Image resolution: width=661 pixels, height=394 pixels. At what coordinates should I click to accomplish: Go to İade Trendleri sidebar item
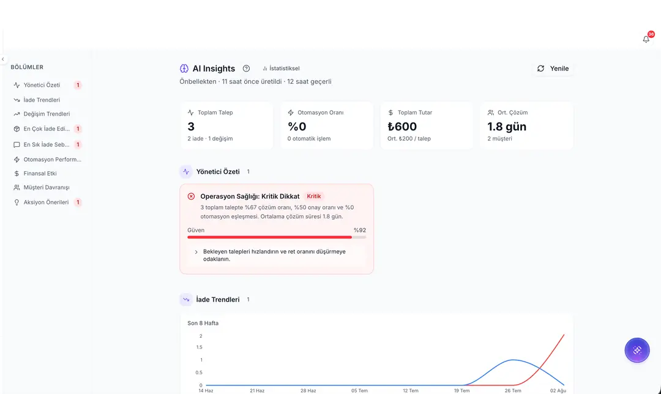tap(47, 100)
